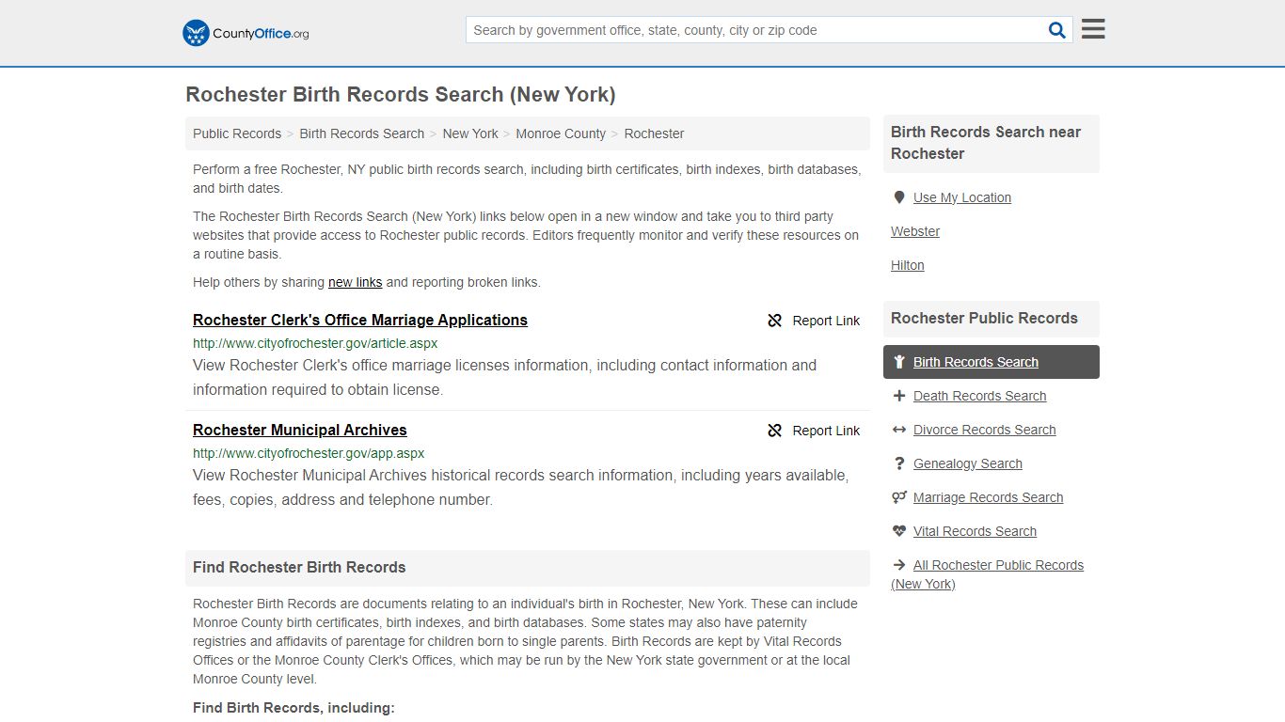Viewport: 1285px width, 722px height.
Task: Open Birth Records Search breadcrumb
Action: 362,133
